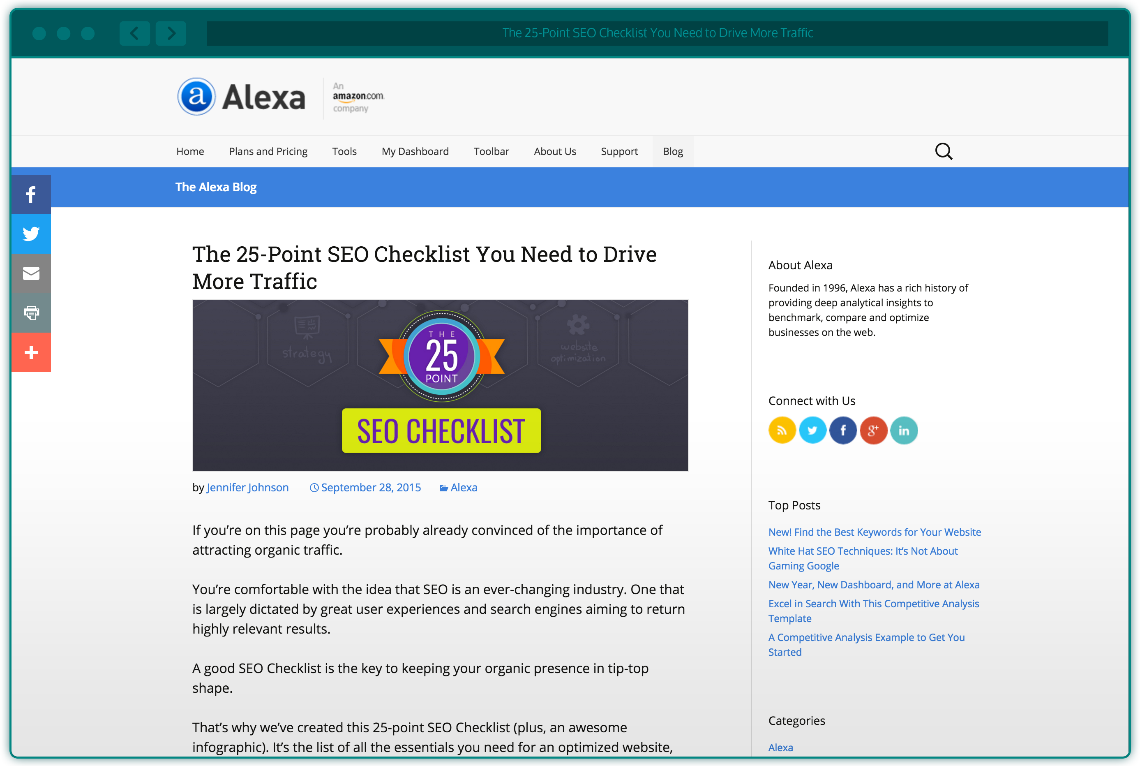Open the About Us page
The width and height of the screenshot is (1140, 766).
point(555,151)
